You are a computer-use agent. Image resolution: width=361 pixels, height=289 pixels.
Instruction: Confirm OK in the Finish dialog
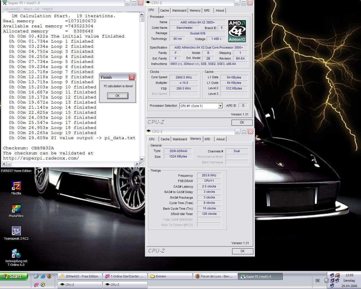[x=117, y=96]
